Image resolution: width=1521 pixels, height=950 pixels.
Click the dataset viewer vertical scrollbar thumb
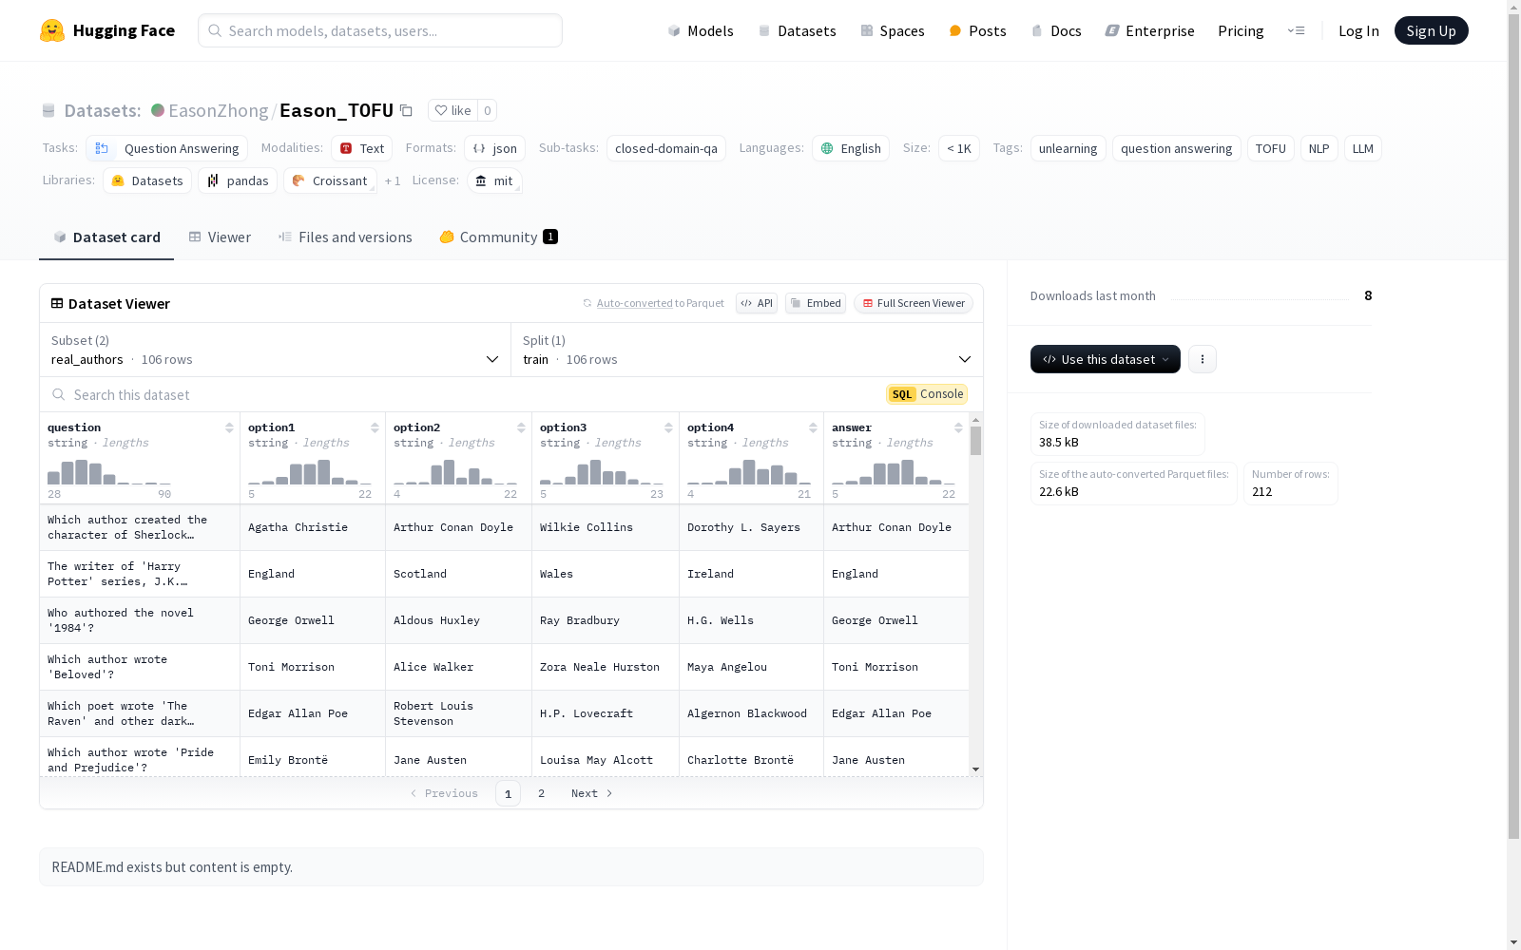(x=975, y=440)
